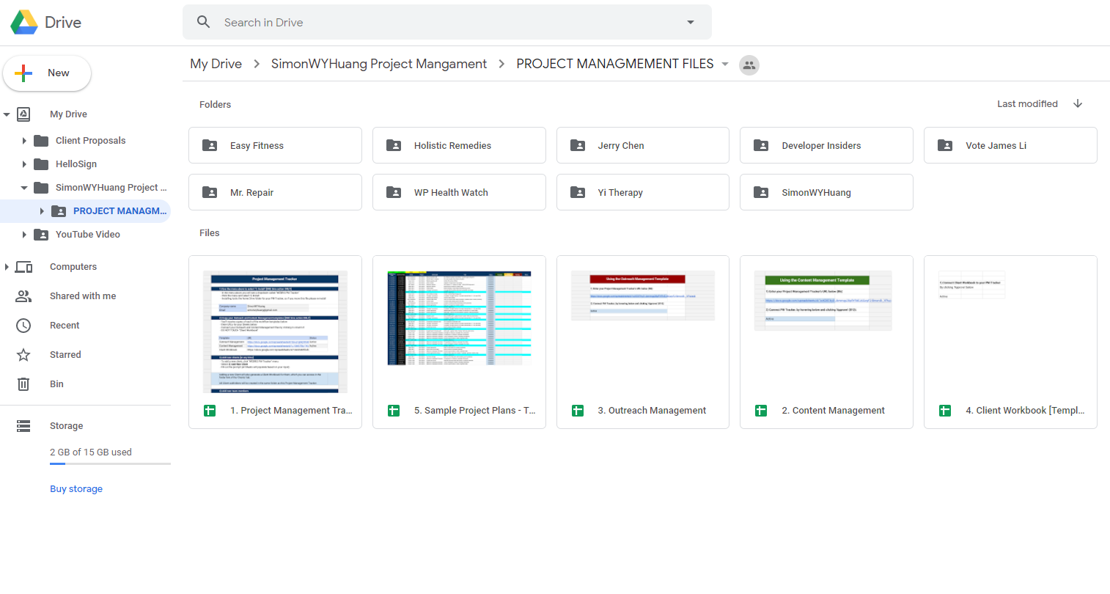Open Recent files in sidebar
This screenshot has height=594, width=1110.
click(x=65, y=326)
